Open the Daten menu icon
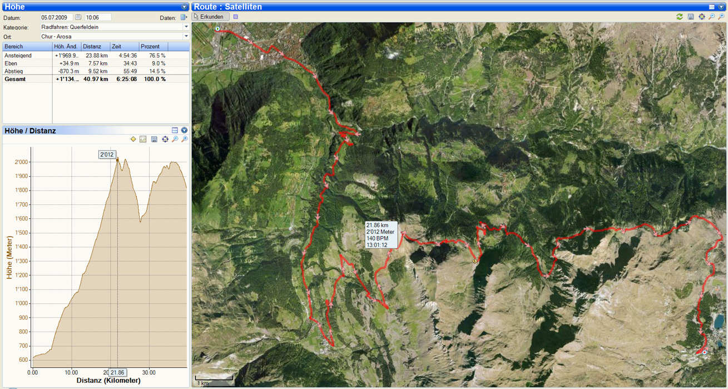The height and width of the screenshot is (389, 728). point(184,17)
